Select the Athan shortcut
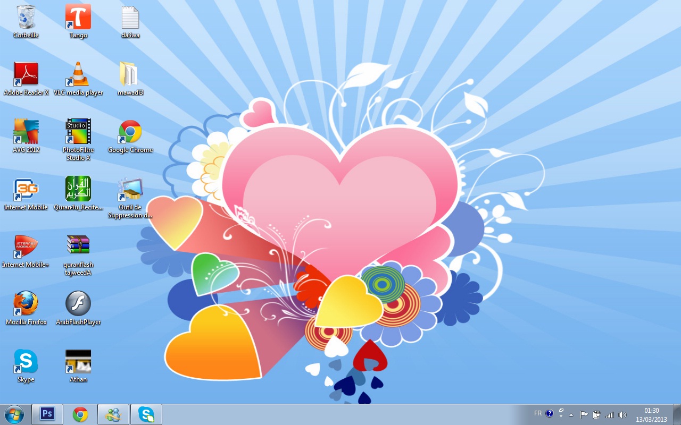This screenshot has width=681, height=425. [78, 365]
